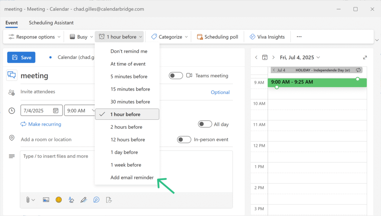Viewport: 381px width, 216px height.
Task: Click the Save button
Action: click(x=21, y=58)
